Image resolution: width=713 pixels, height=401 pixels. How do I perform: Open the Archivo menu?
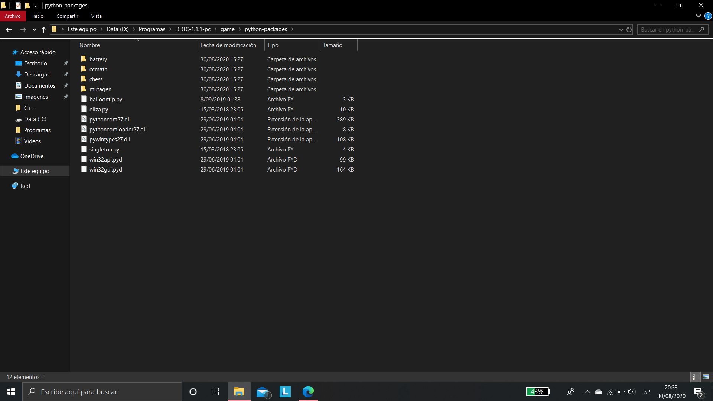pos(13,16)
